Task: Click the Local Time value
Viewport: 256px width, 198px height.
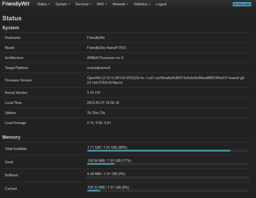Action: point(103,103)
